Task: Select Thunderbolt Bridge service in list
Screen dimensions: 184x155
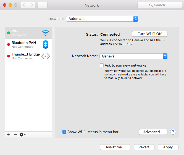Action: tap(25, 56)
